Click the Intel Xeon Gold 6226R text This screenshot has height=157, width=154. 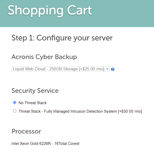(31, 144)
